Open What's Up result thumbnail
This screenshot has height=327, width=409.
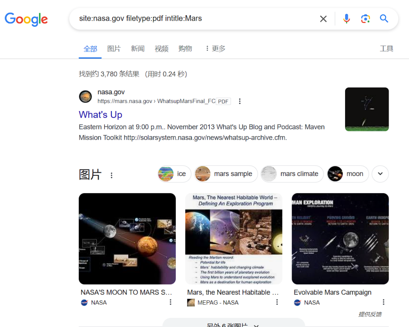(x=367, y=109)
